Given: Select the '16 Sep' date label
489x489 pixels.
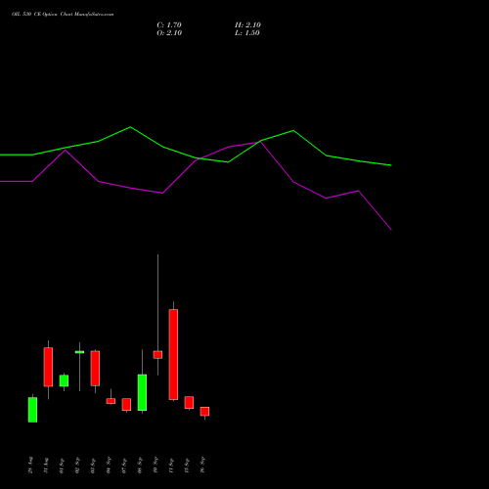Looking at the screenshot, I should pos(202,465).
